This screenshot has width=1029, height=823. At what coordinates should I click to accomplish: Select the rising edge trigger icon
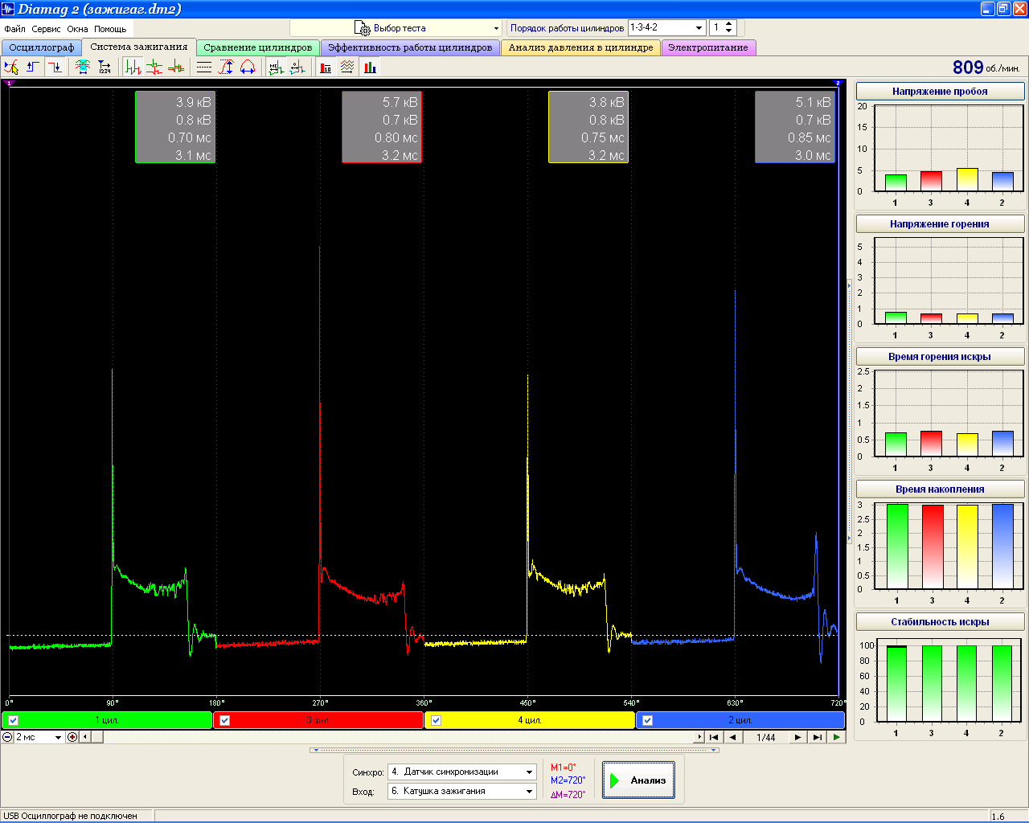33,68
